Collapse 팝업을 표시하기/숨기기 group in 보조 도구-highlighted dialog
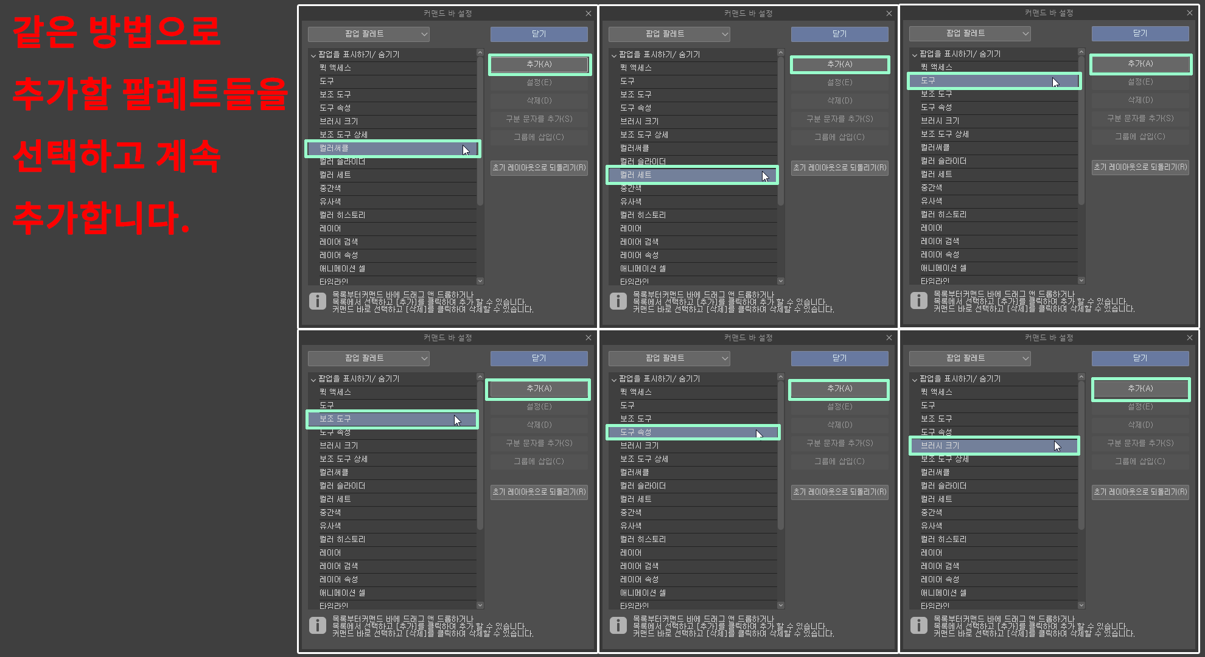 click(x=313, y=379)
